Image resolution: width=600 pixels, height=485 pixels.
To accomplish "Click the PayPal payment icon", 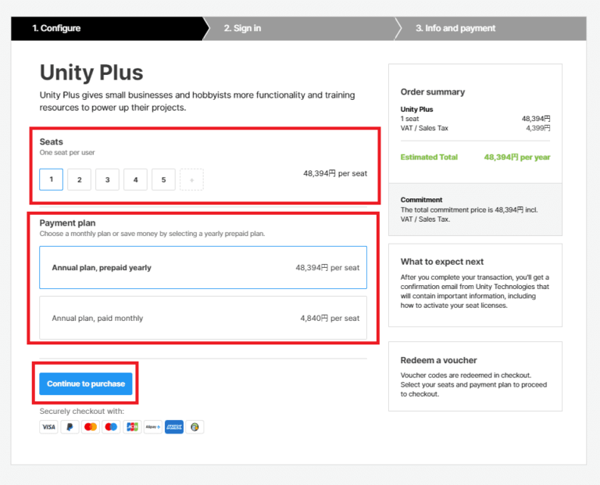I will [x=70, y=427].
